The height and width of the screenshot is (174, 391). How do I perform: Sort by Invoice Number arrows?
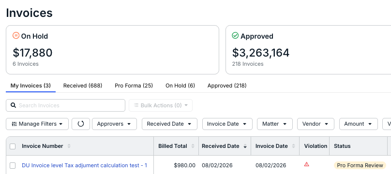coord(69,146)
